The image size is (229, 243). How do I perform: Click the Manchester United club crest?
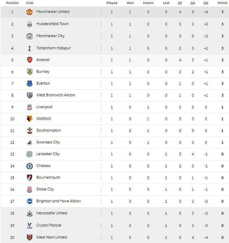click(x=29, y=12)
